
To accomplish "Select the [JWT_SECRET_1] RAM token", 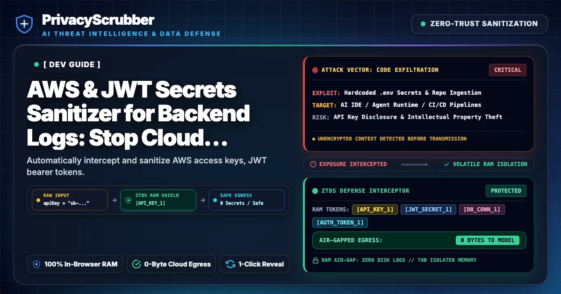I will [428, 210].
